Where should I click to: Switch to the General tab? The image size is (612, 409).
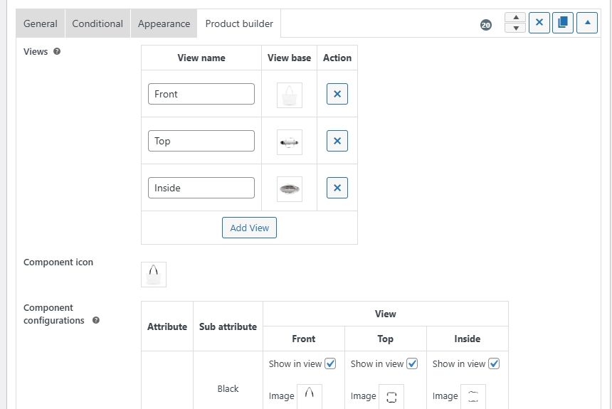tap(41, 23)
